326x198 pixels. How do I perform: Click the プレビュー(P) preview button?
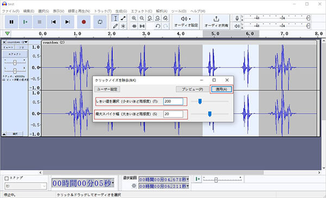pyautogui.click(x=192, y=89)
